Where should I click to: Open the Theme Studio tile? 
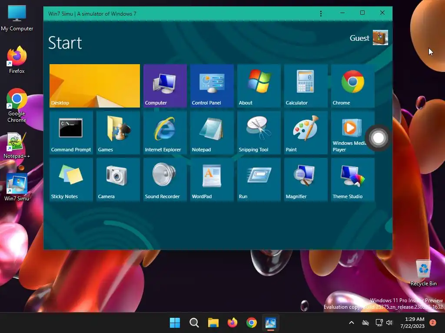coord(353,180)
